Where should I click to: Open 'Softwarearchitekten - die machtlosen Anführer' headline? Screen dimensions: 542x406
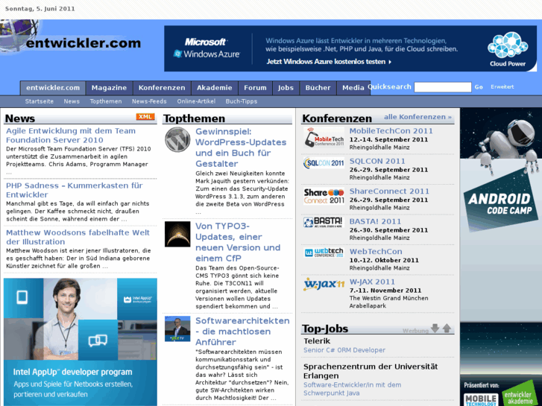tap(242, 332)
